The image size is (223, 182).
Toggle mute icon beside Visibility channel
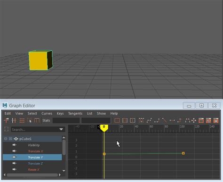click(14, 145)
